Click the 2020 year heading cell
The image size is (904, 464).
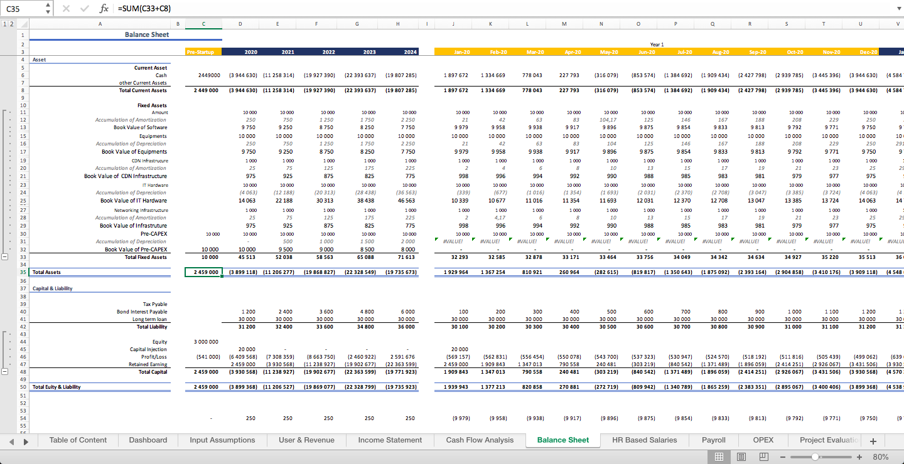click(x=241, y=51)
